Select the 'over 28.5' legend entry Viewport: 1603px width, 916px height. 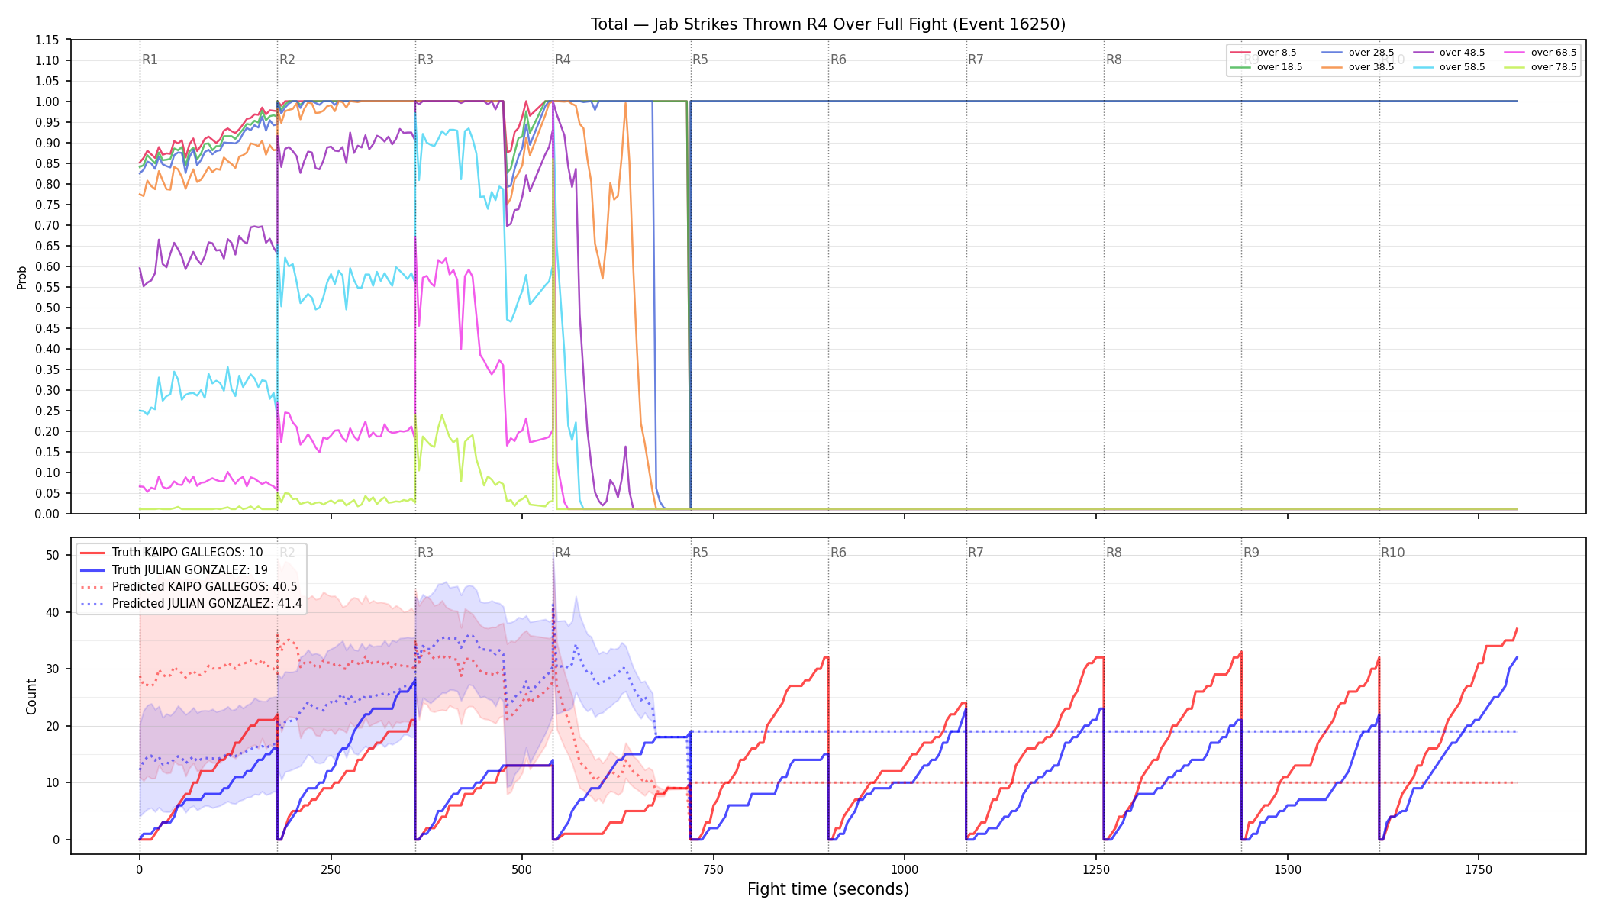pyautogui.click(x=1358, y=53)
